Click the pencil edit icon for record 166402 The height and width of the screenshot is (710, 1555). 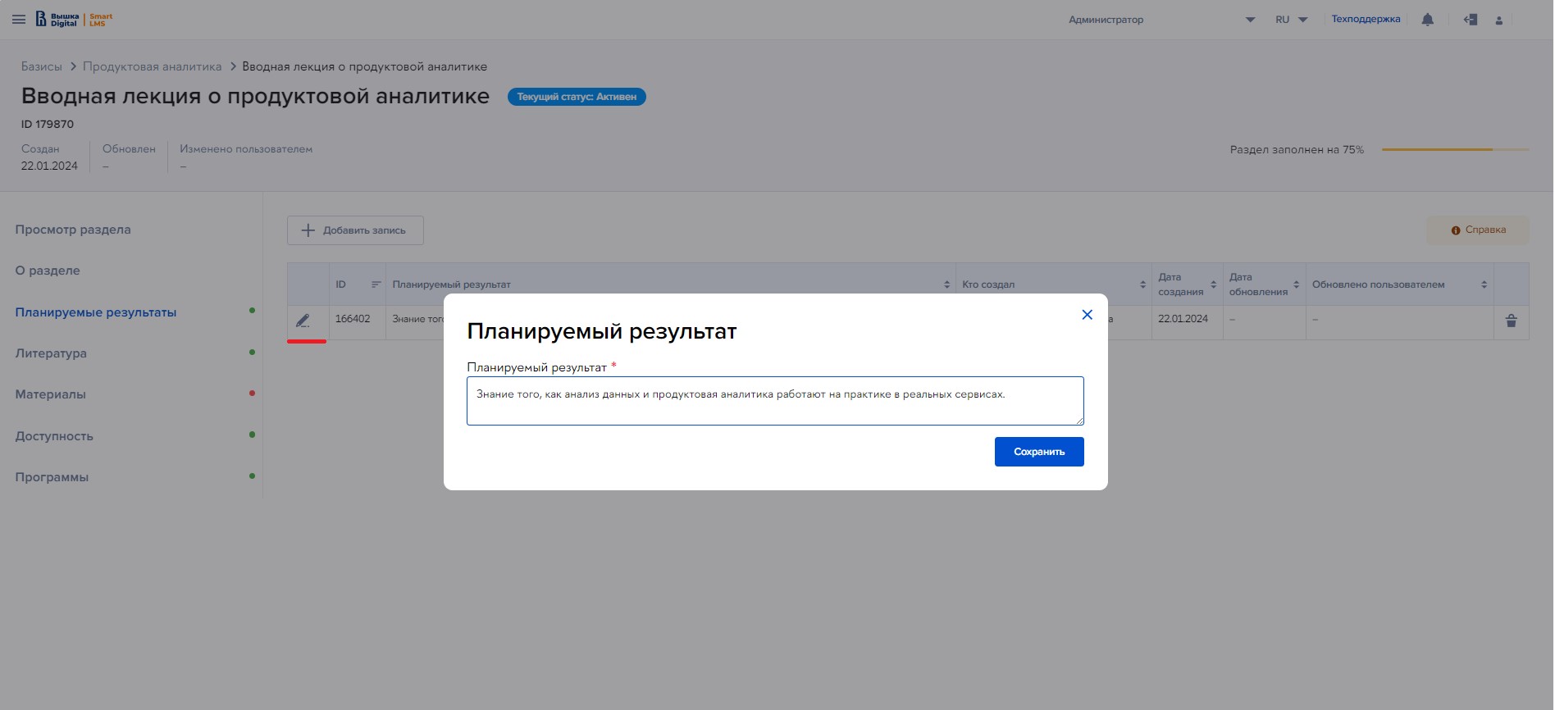[303, 321]
